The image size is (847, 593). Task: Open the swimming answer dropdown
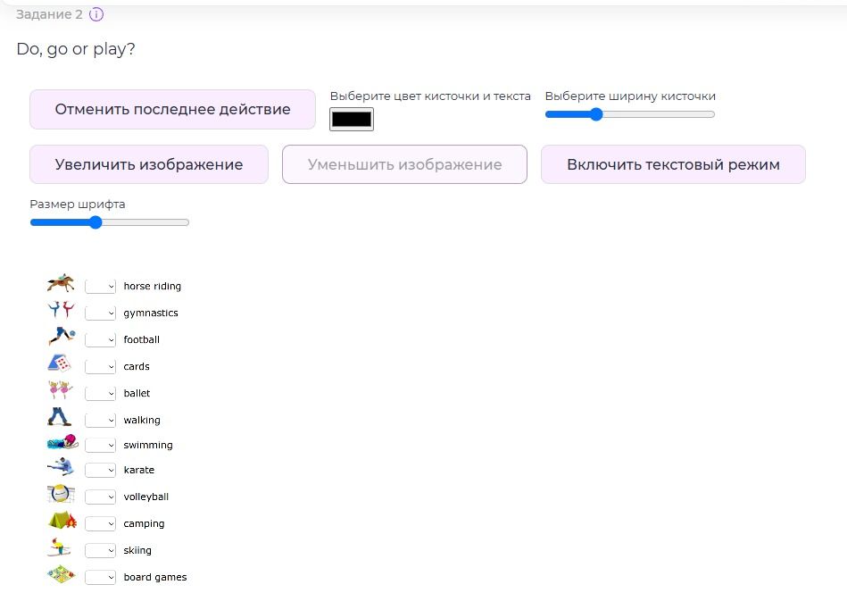point(101,445)
